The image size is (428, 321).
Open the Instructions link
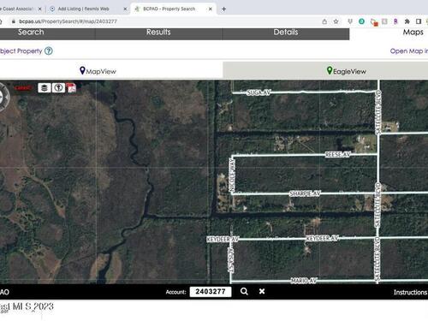pos(410,292)
